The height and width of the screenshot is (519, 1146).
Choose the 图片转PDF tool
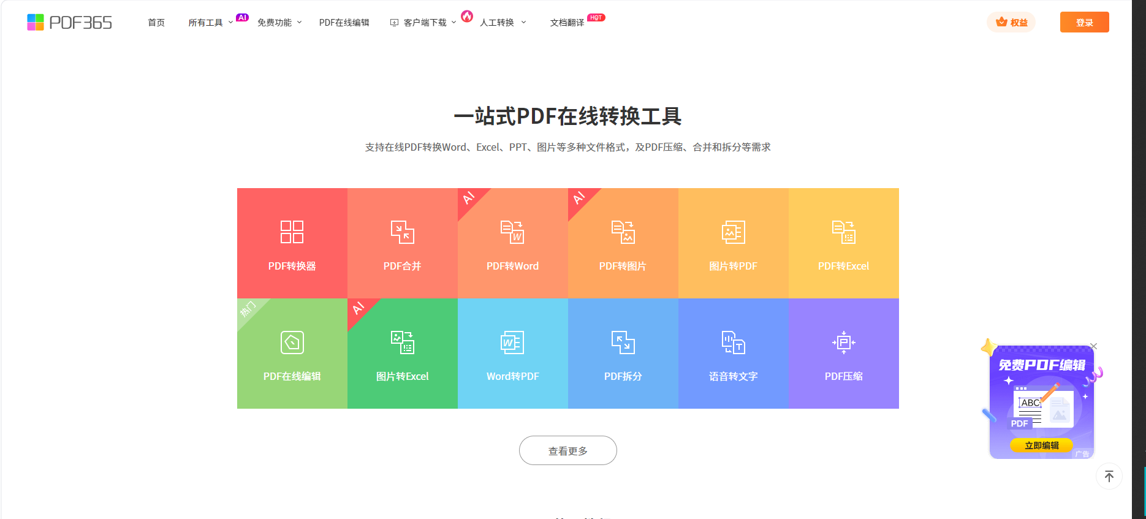coord(733,243)
